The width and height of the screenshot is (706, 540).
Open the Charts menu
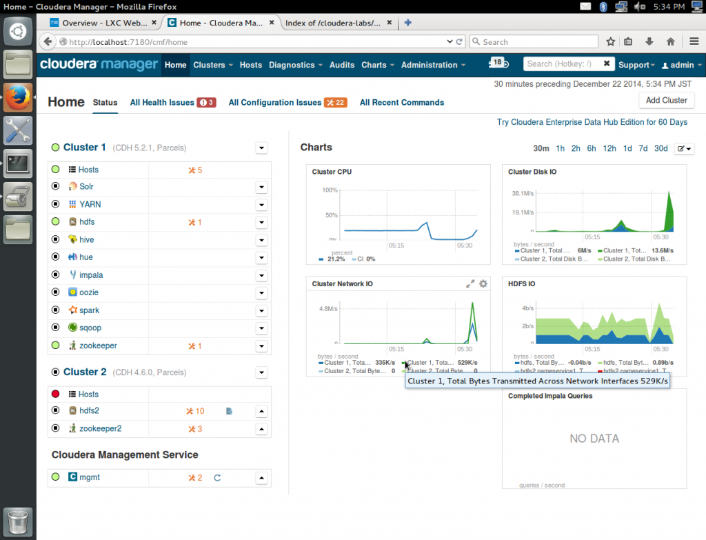click(378, 65)
